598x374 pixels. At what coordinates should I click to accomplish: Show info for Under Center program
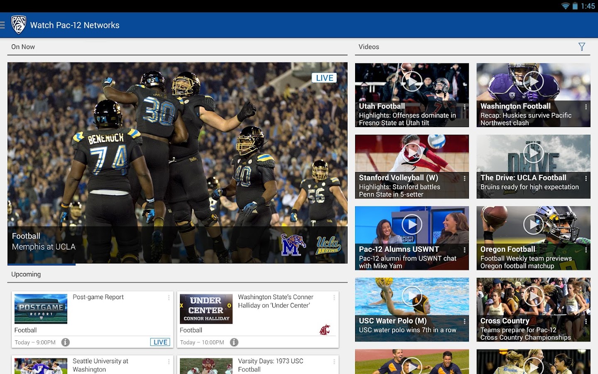click(x=234, y=342)
